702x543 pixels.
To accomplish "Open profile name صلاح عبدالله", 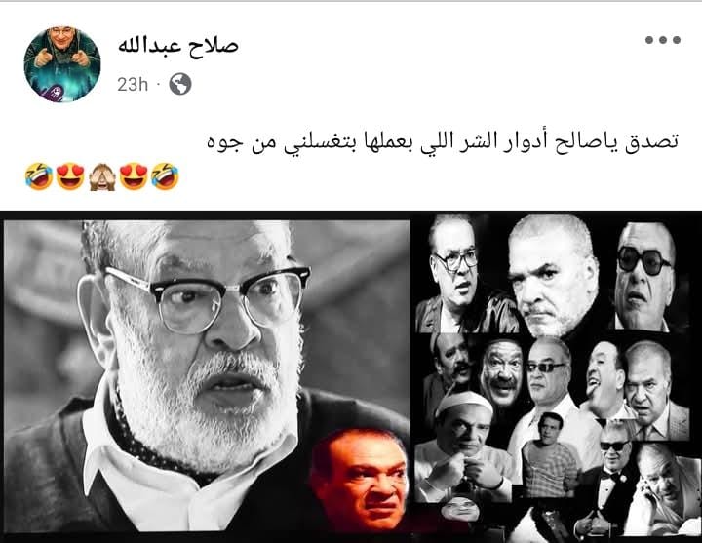I will pyautogui.click(x=178, y=46).
